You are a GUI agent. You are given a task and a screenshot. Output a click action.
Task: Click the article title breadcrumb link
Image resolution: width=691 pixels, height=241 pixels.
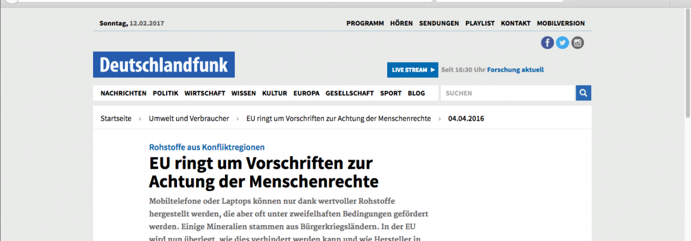(x=339, y=119)
